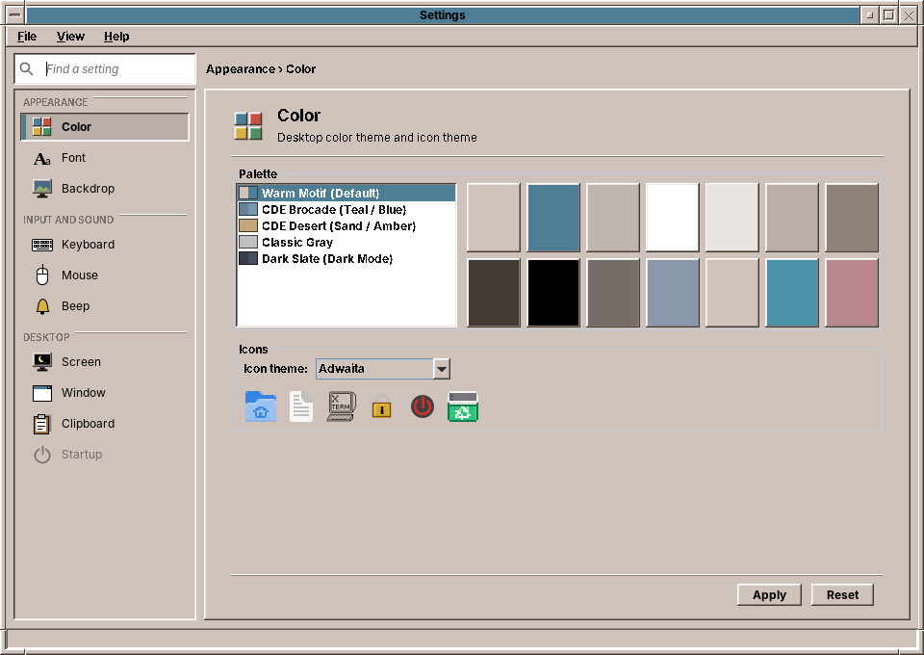
Task: Click the X TERM terminal preview icon
Action: (341, 406)
